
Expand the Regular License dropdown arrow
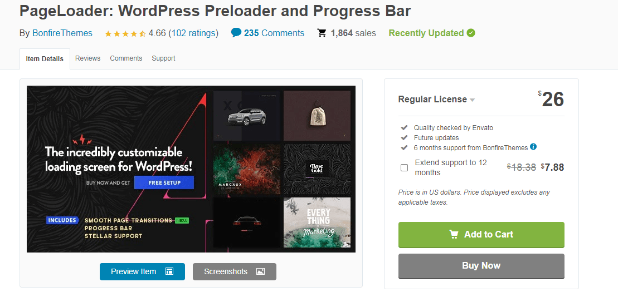point(472,100)
